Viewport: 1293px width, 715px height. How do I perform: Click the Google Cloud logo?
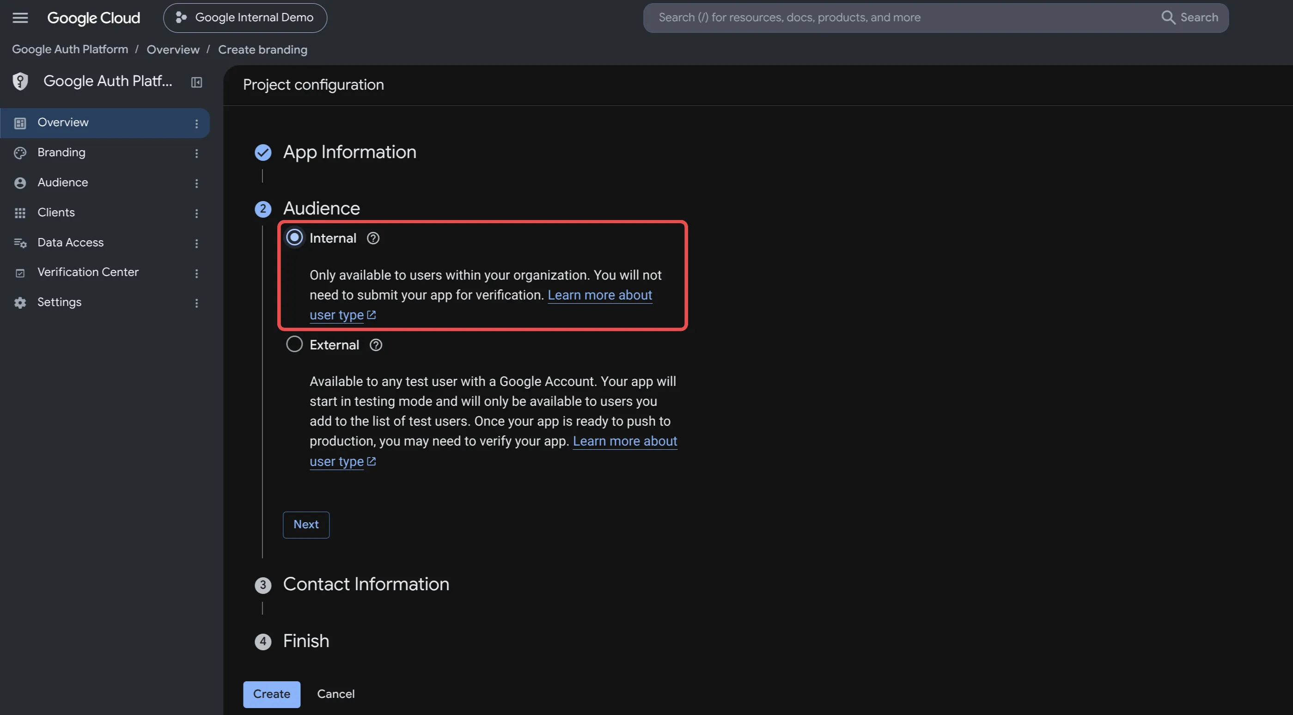pos(93,18)
